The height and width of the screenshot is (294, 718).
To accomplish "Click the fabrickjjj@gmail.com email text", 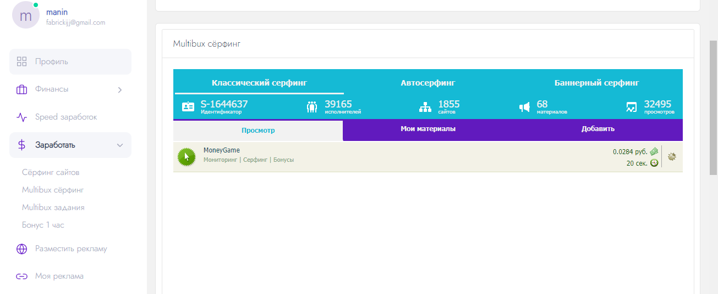I will click(75, 22).
